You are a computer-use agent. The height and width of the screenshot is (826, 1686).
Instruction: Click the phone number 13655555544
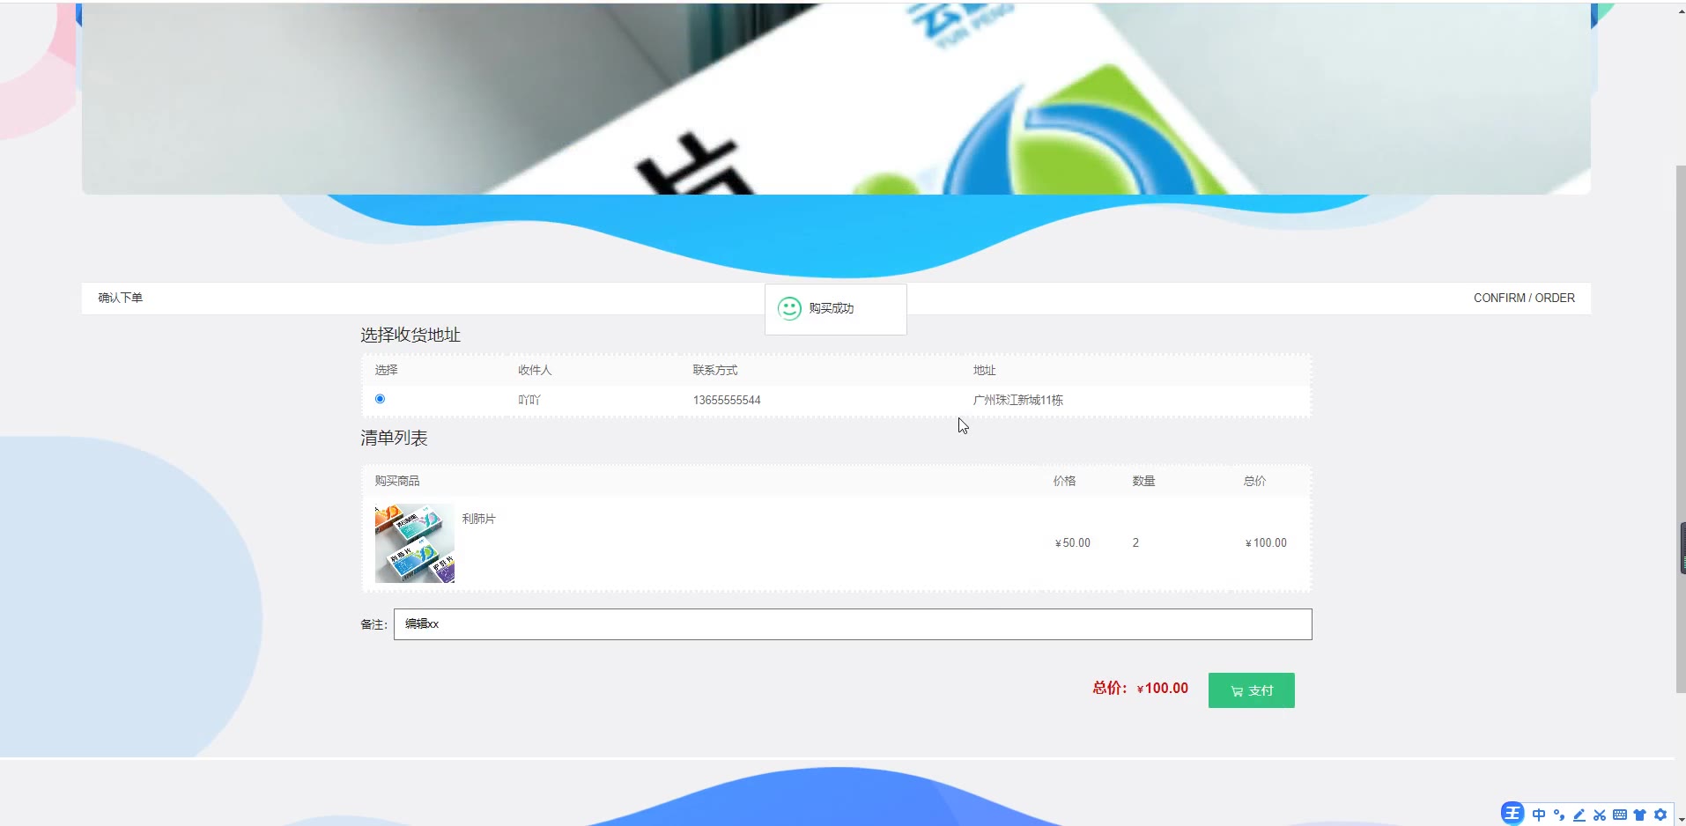(x=727, y=400)
